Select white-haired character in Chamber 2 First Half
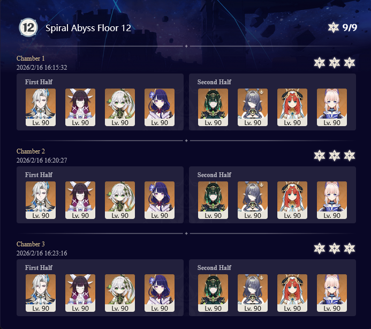 click(41, 200)
